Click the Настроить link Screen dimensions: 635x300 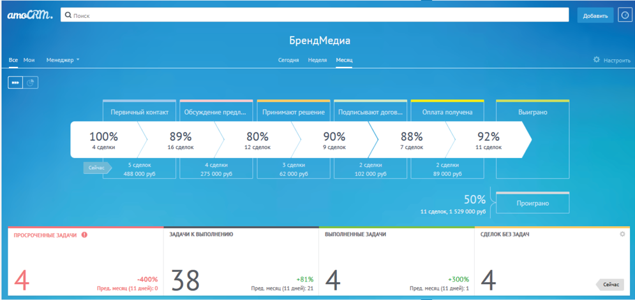point(616,61)
